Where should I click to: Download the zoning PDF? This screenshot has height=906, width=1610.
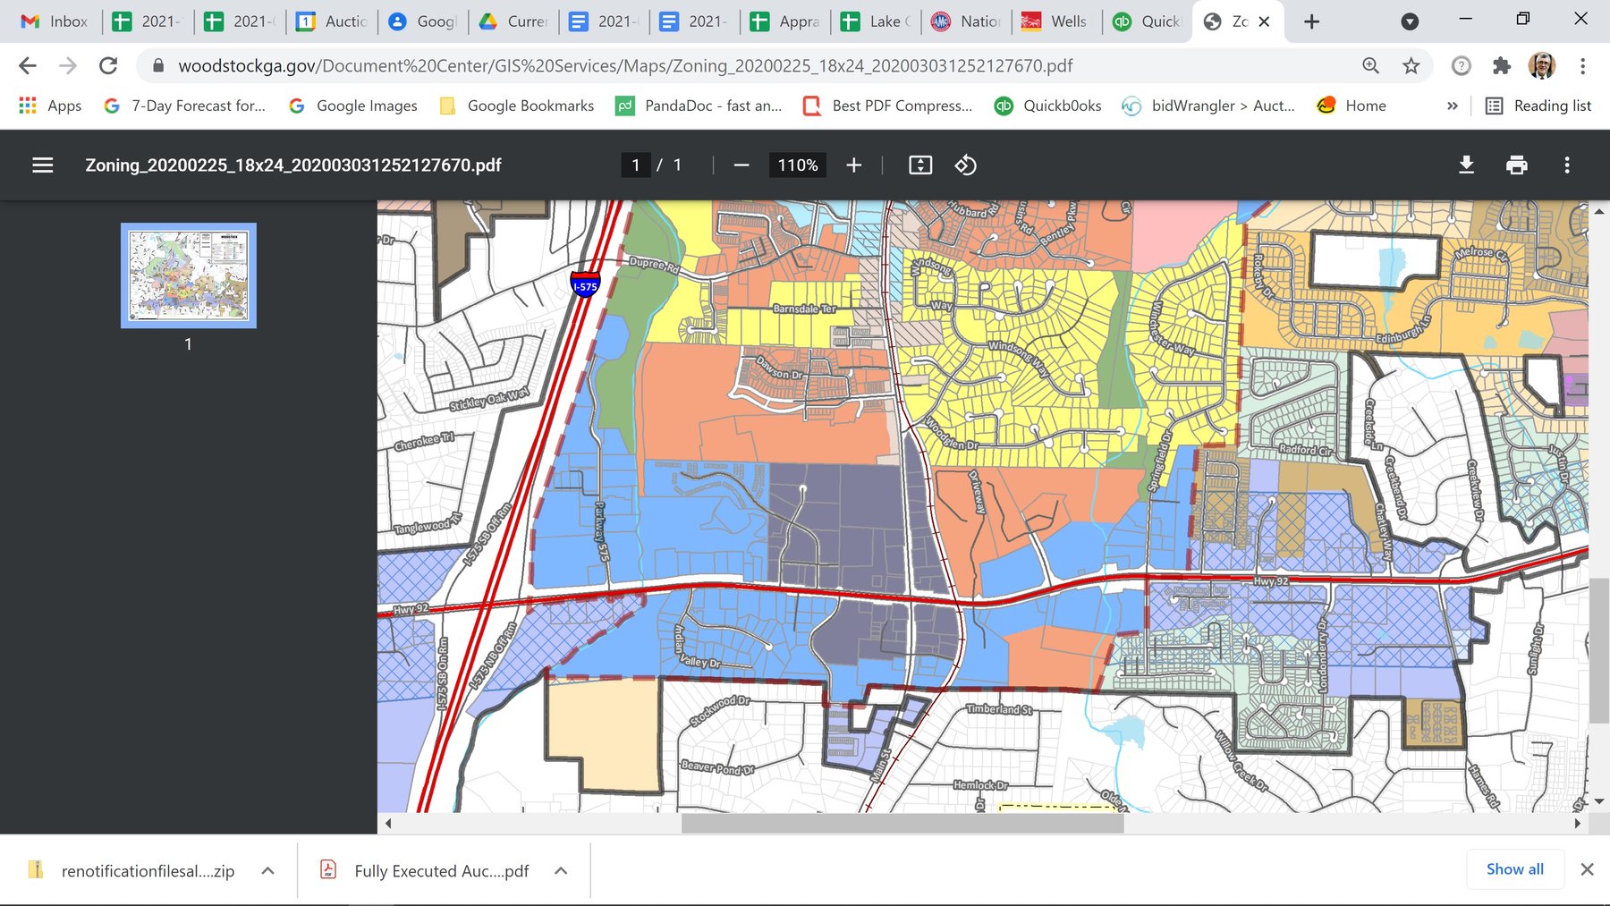[x=1466, y=165]
